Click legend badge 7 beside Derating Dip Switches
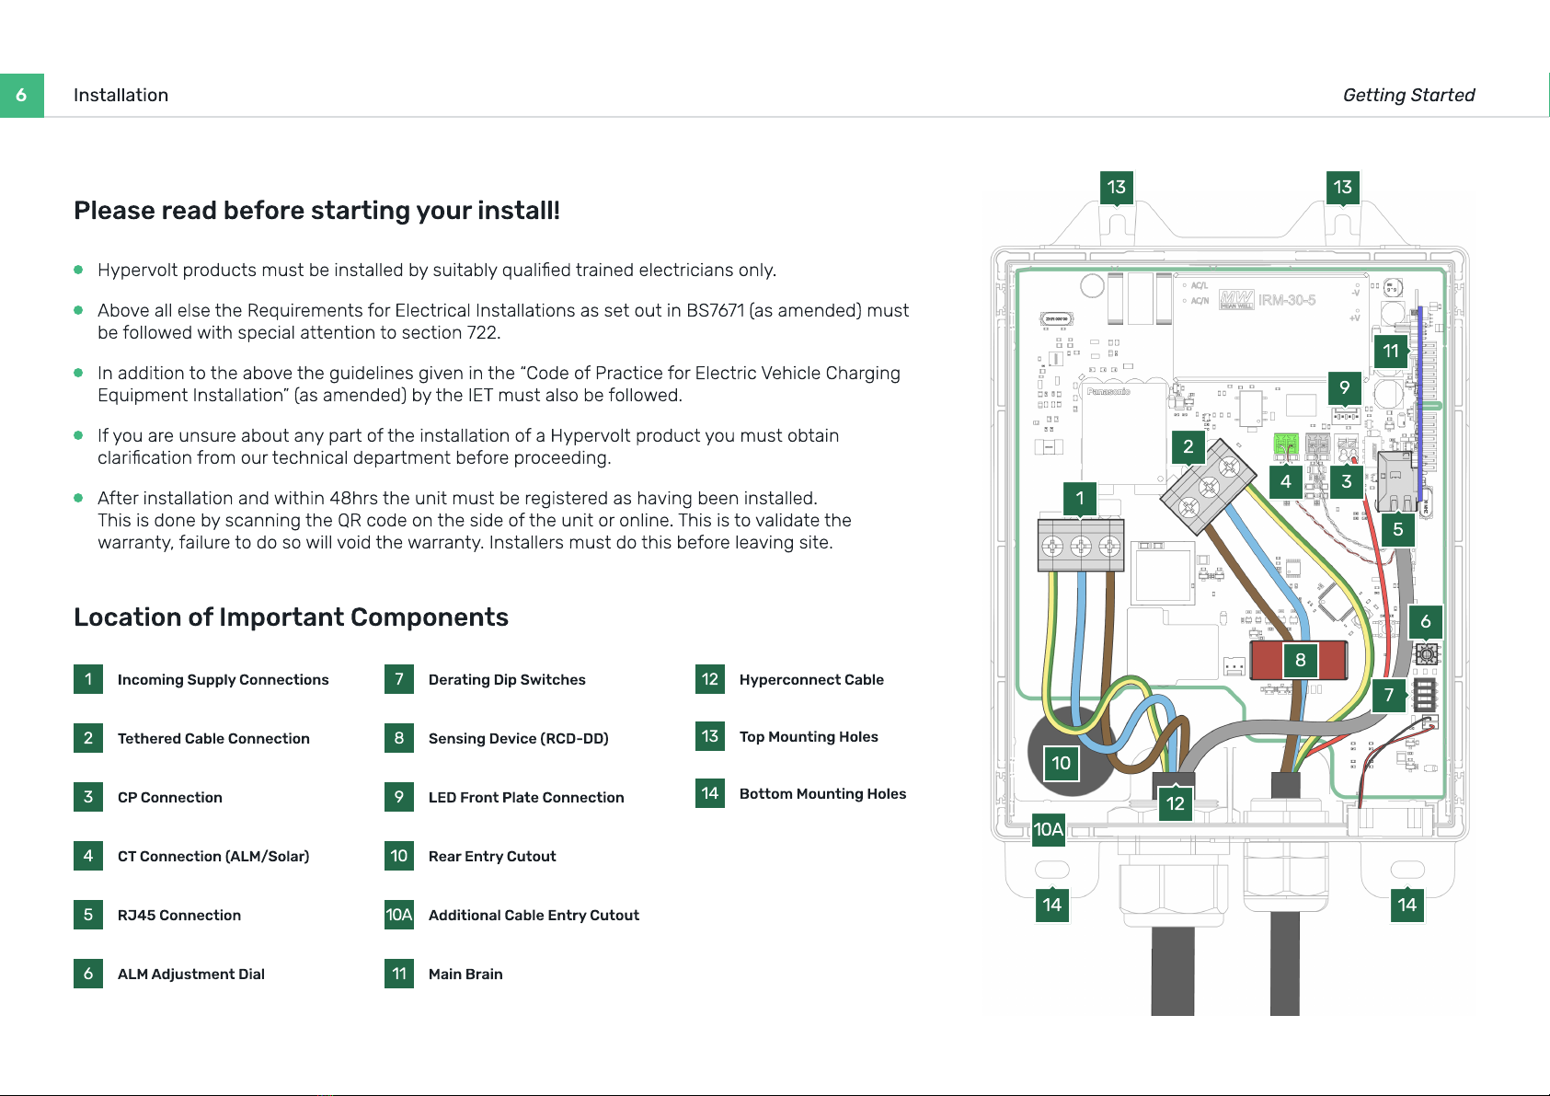 tap(399, 679)
